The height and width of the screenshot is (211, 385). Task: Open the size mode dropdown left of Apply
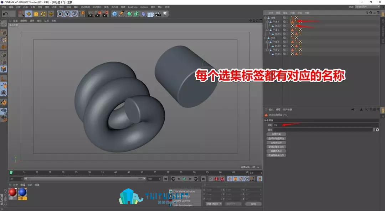coord(233,204)
